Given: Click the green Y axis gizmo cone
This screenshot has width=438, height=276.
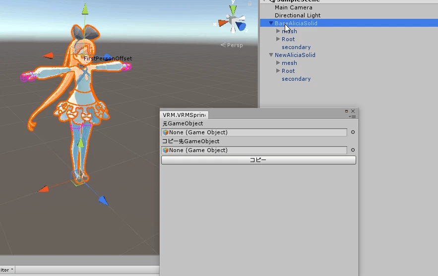Looking at the screenshot, I should point(233,10).
